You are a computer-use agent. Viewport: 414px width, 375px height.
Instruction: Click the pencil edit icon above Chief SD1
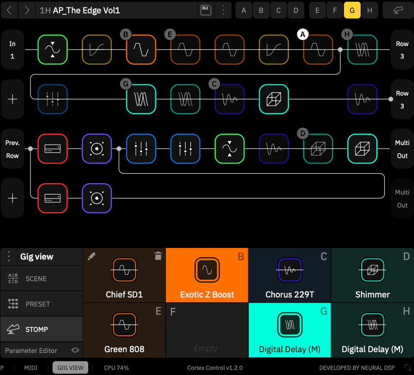point(91,256)
